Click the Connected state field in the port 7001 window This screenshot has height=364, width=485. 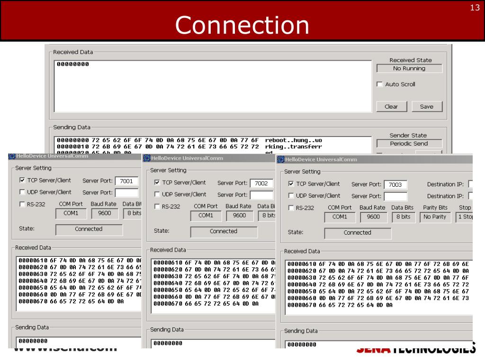coord(89,229)
